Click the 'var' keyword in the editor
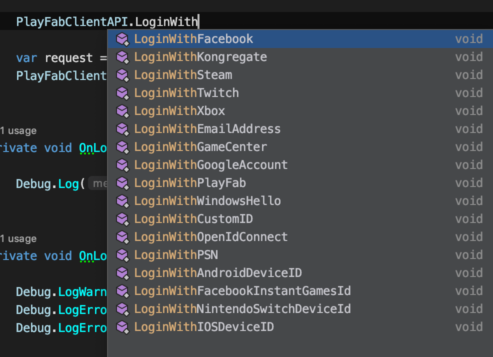The width and height of the screenshot is (493, 357). click(26, 58)
